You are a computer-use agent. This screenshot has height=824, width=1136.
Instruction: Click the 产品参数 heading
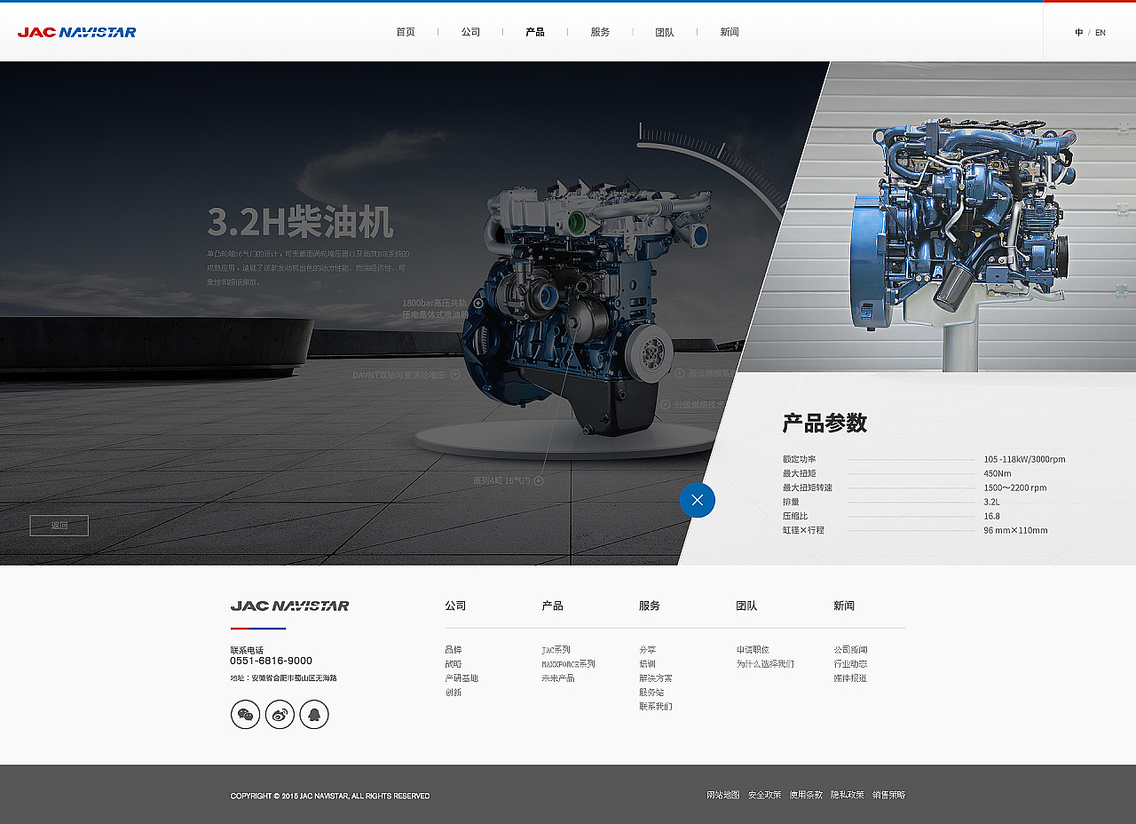click(x=824, y=424)
